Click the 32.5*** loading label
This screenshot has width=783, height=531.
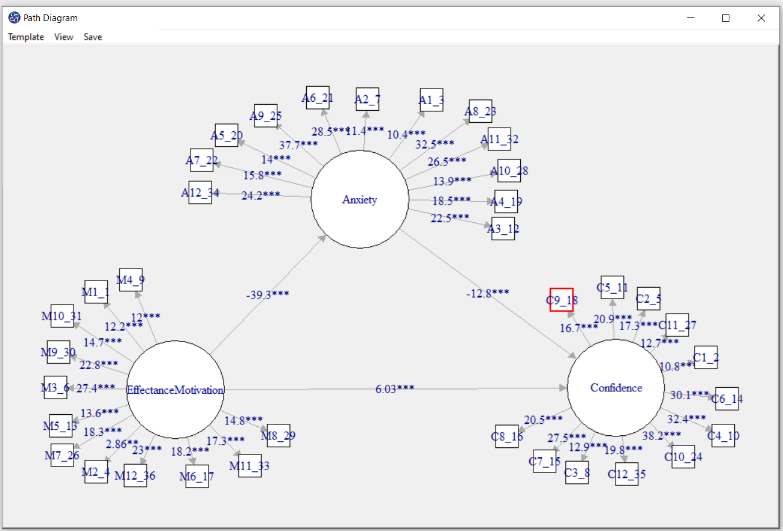[x=435, y=144]
